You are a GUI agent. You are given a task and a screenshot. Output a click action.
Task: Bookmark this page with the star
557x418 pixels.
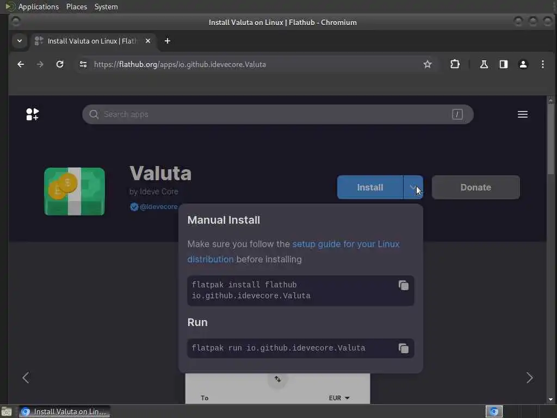point(428,64)
